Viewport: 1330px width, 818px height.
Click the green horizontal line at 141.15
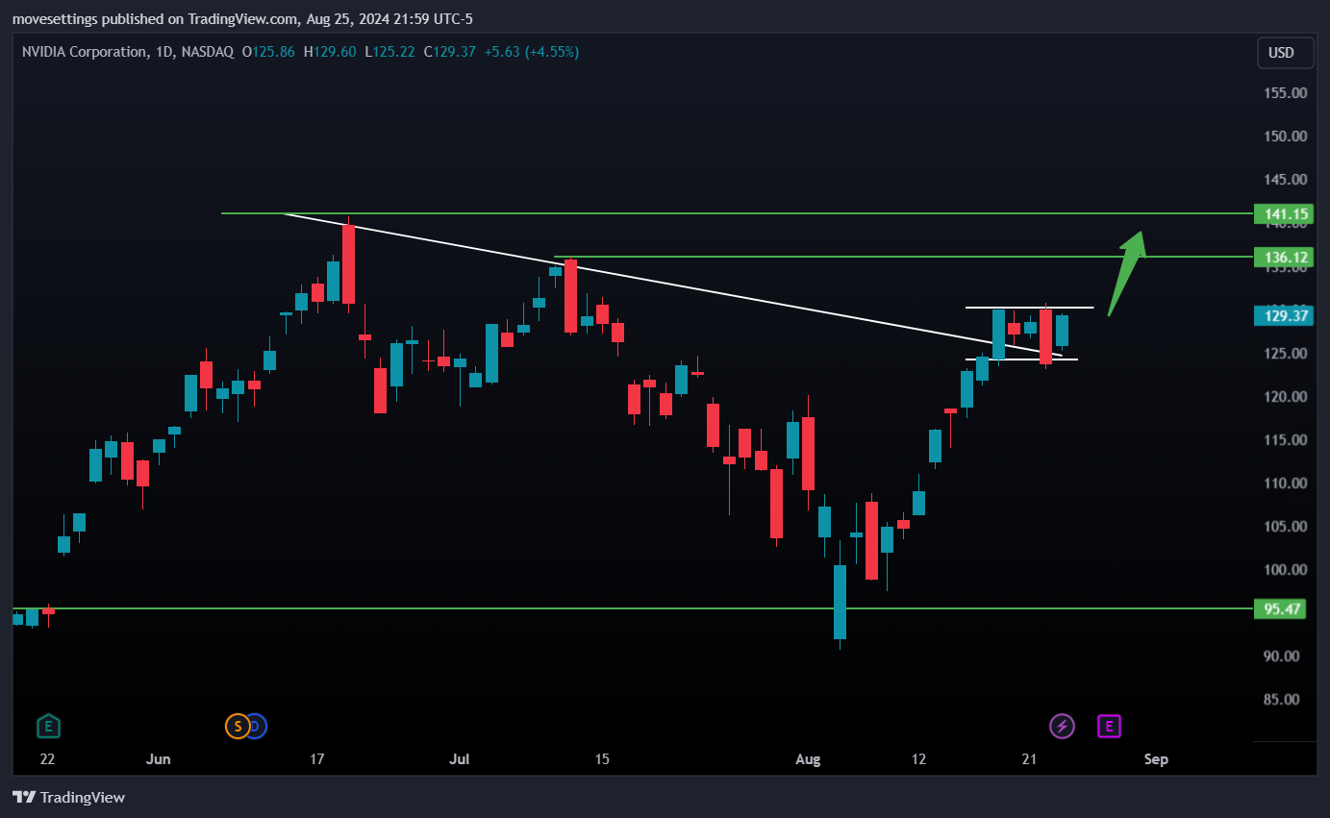(x=738, y=213)
